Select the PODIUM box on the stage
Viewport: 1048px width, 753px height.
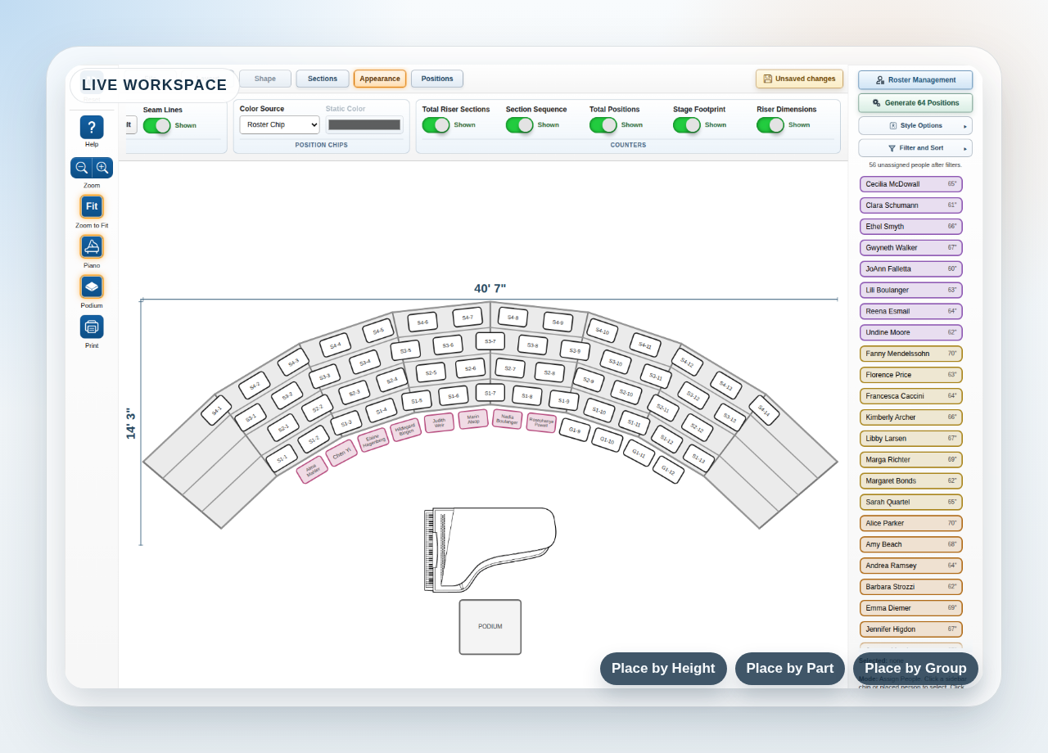pos(490,627)
